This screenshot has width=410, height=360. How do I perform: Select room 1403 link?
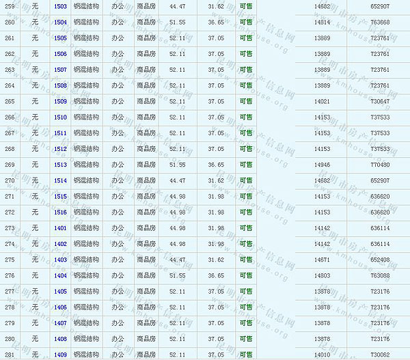(x=60, y=260)
